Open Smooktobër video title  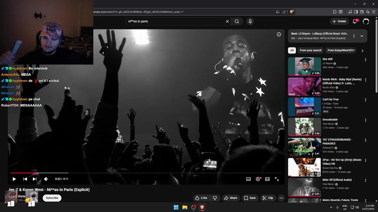[330, 120]
